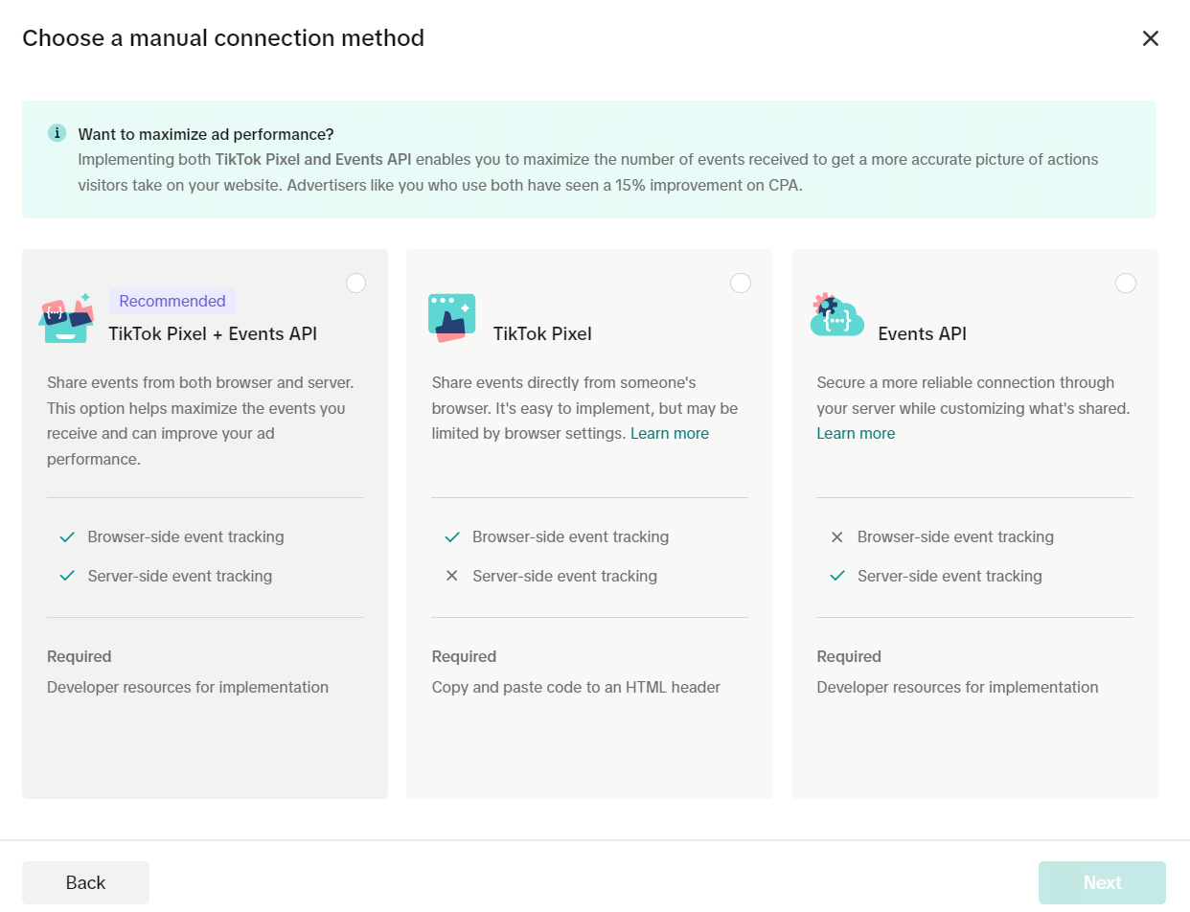Select the Events API radio button
The image size is (1190, 912).
coord(1126,283)
